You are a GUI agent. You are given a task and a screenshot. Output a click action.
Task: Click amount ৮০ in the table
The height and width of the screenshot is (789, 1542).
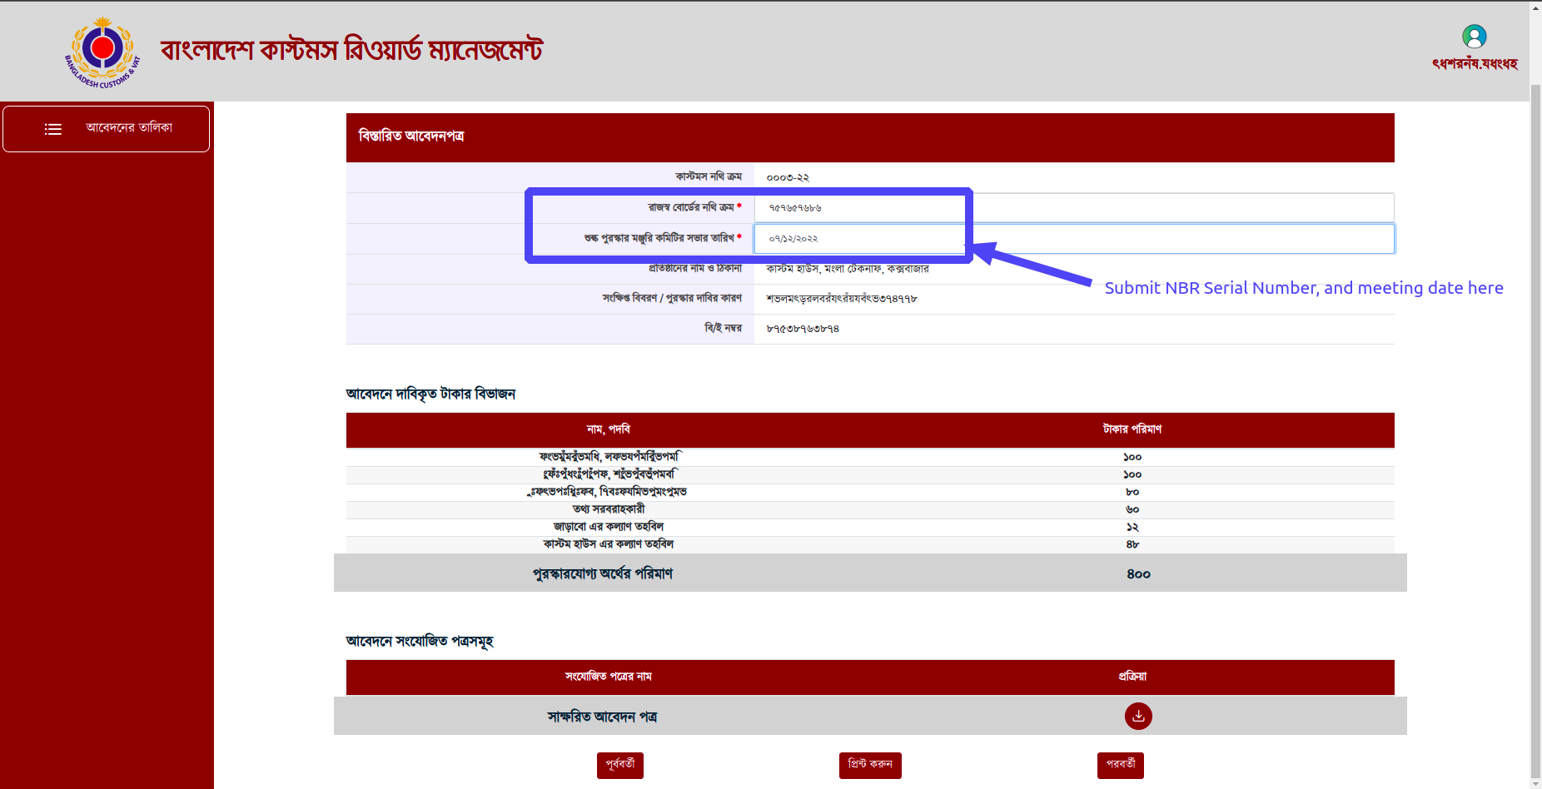pos(1132,493)
